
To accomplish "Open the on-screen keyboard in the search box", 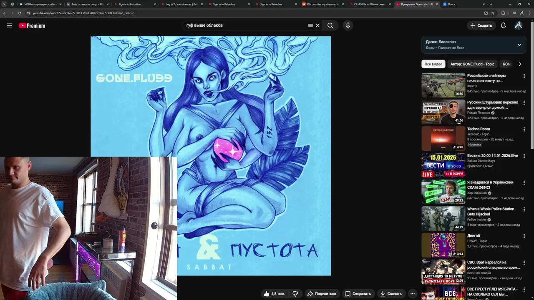I will 310,25.
